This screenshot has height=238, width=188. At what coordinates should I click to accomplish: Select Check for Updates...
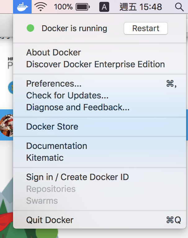(x=67, y=95)
